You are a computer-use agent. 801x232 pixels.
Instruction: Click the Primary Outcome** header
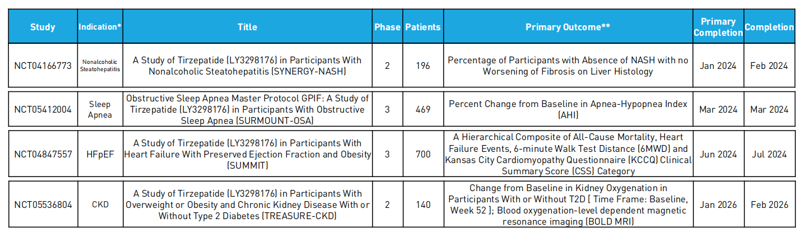(568, 27)
